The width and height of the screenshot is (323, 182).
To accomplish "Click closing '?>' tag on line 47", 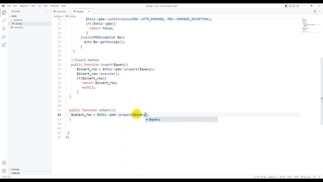I will (x=68, y=138).
